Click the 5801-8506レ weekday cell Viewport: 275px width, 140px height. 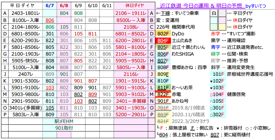(x=25, y=47)
